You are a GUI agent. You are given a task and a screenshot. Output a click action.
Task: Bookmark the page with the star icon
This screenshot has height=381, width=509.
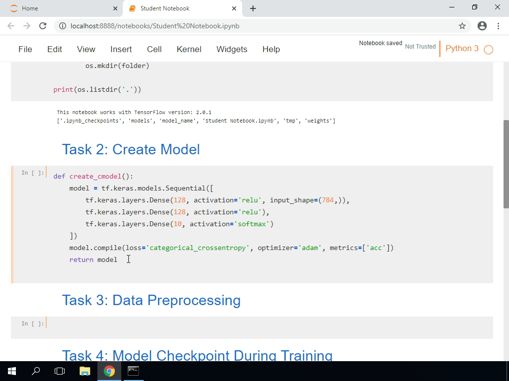[462, 26]
